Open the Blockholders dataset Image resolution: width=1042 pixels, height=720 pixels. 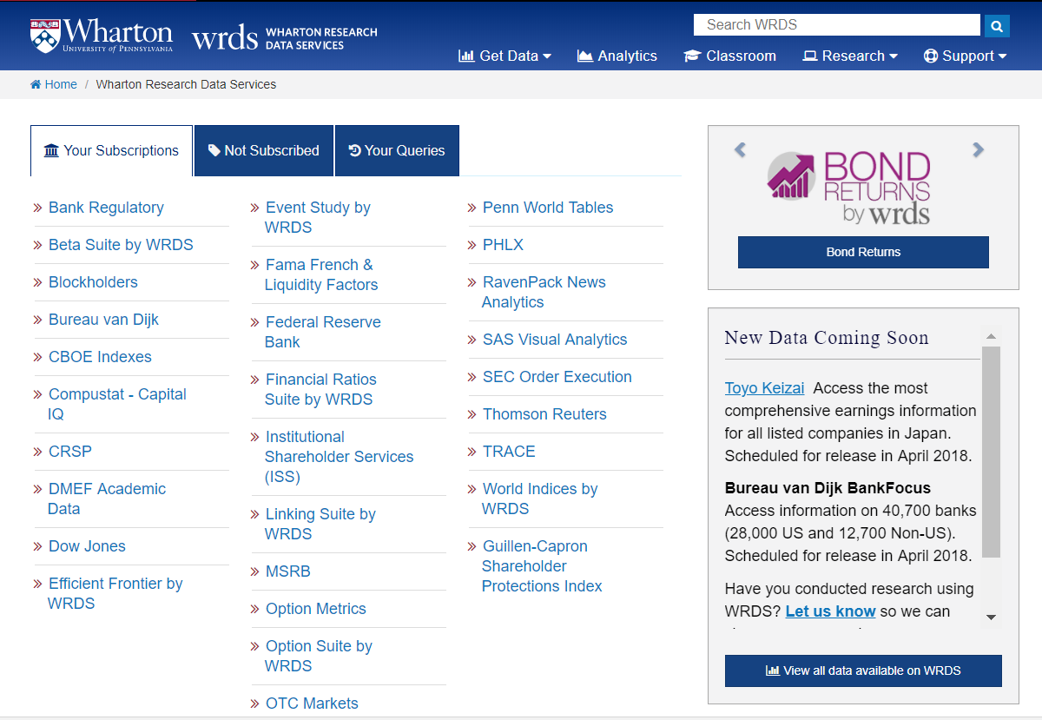click(x=93, y=282)
